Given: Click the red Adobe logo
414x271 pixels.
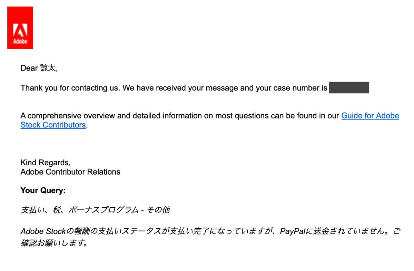Looking at the screenshot, I should coord(20,28).
